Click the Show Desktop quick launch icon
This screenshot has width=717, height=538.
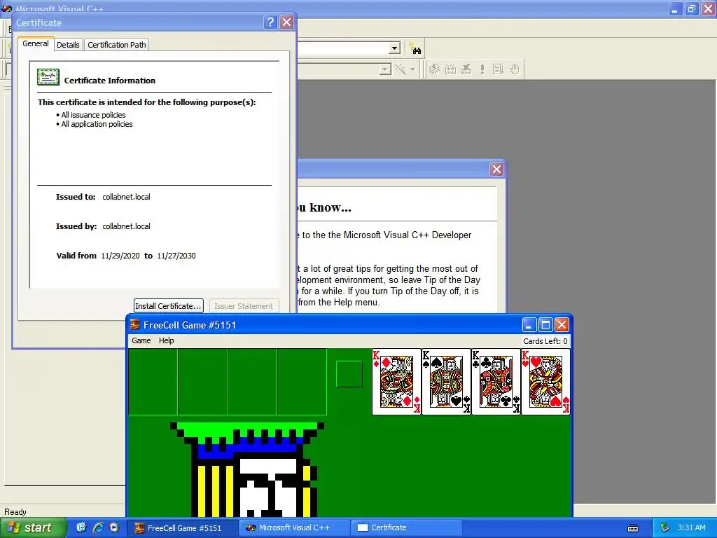(81, 527)
